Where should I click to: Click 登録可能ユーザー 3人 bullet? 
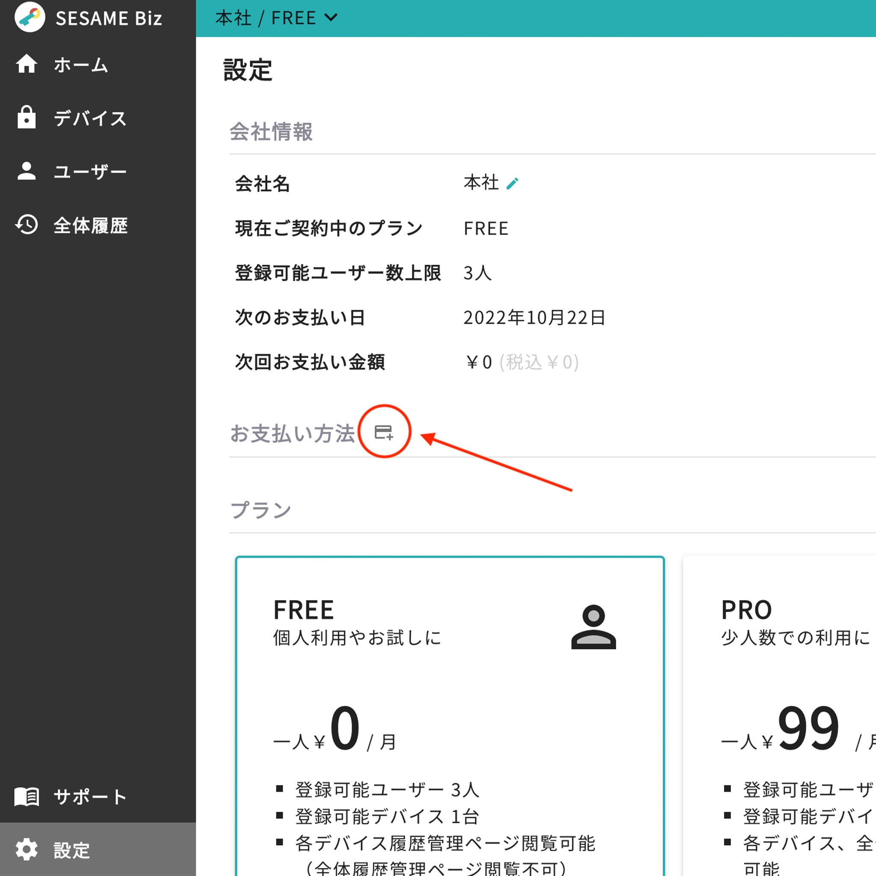(x=387, y=790)
